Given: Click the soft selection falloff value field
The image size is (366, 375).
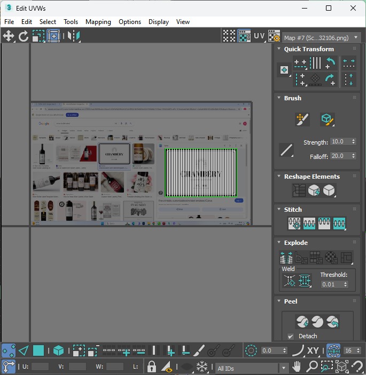Looking at the screenshot, I should (x=271, y=350).
